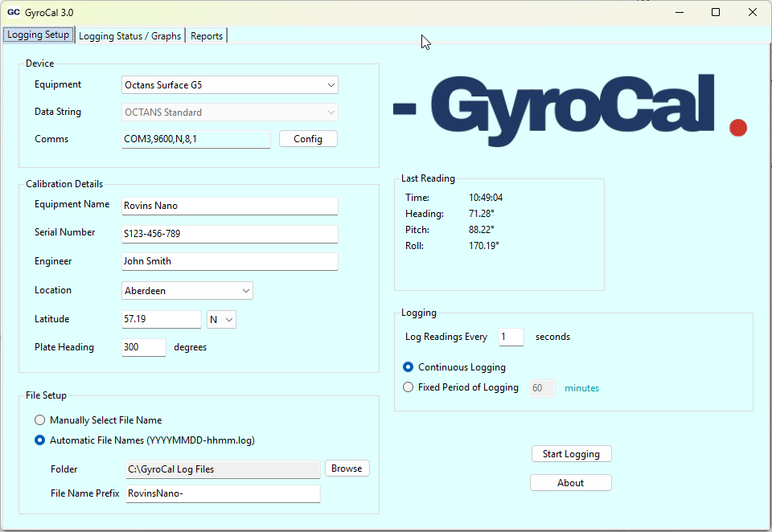Select Manually Select File Name option
Image resolution: width=772 pixels, height=532 pixels.
coord(40,420)
